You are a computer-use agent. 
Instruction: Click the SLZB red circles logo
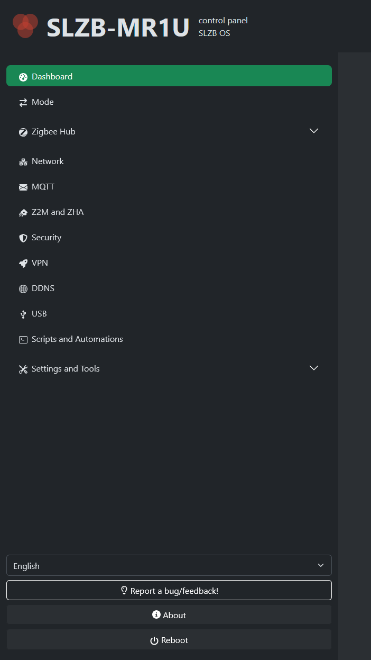pyautogui.click(x=25, y=26)
